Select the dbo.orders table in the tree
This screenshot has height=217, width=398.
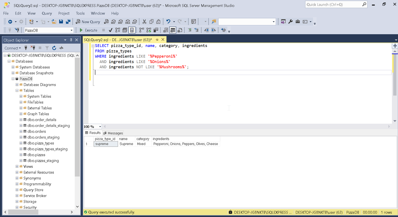pyautogui.click(x=36, y=131)
